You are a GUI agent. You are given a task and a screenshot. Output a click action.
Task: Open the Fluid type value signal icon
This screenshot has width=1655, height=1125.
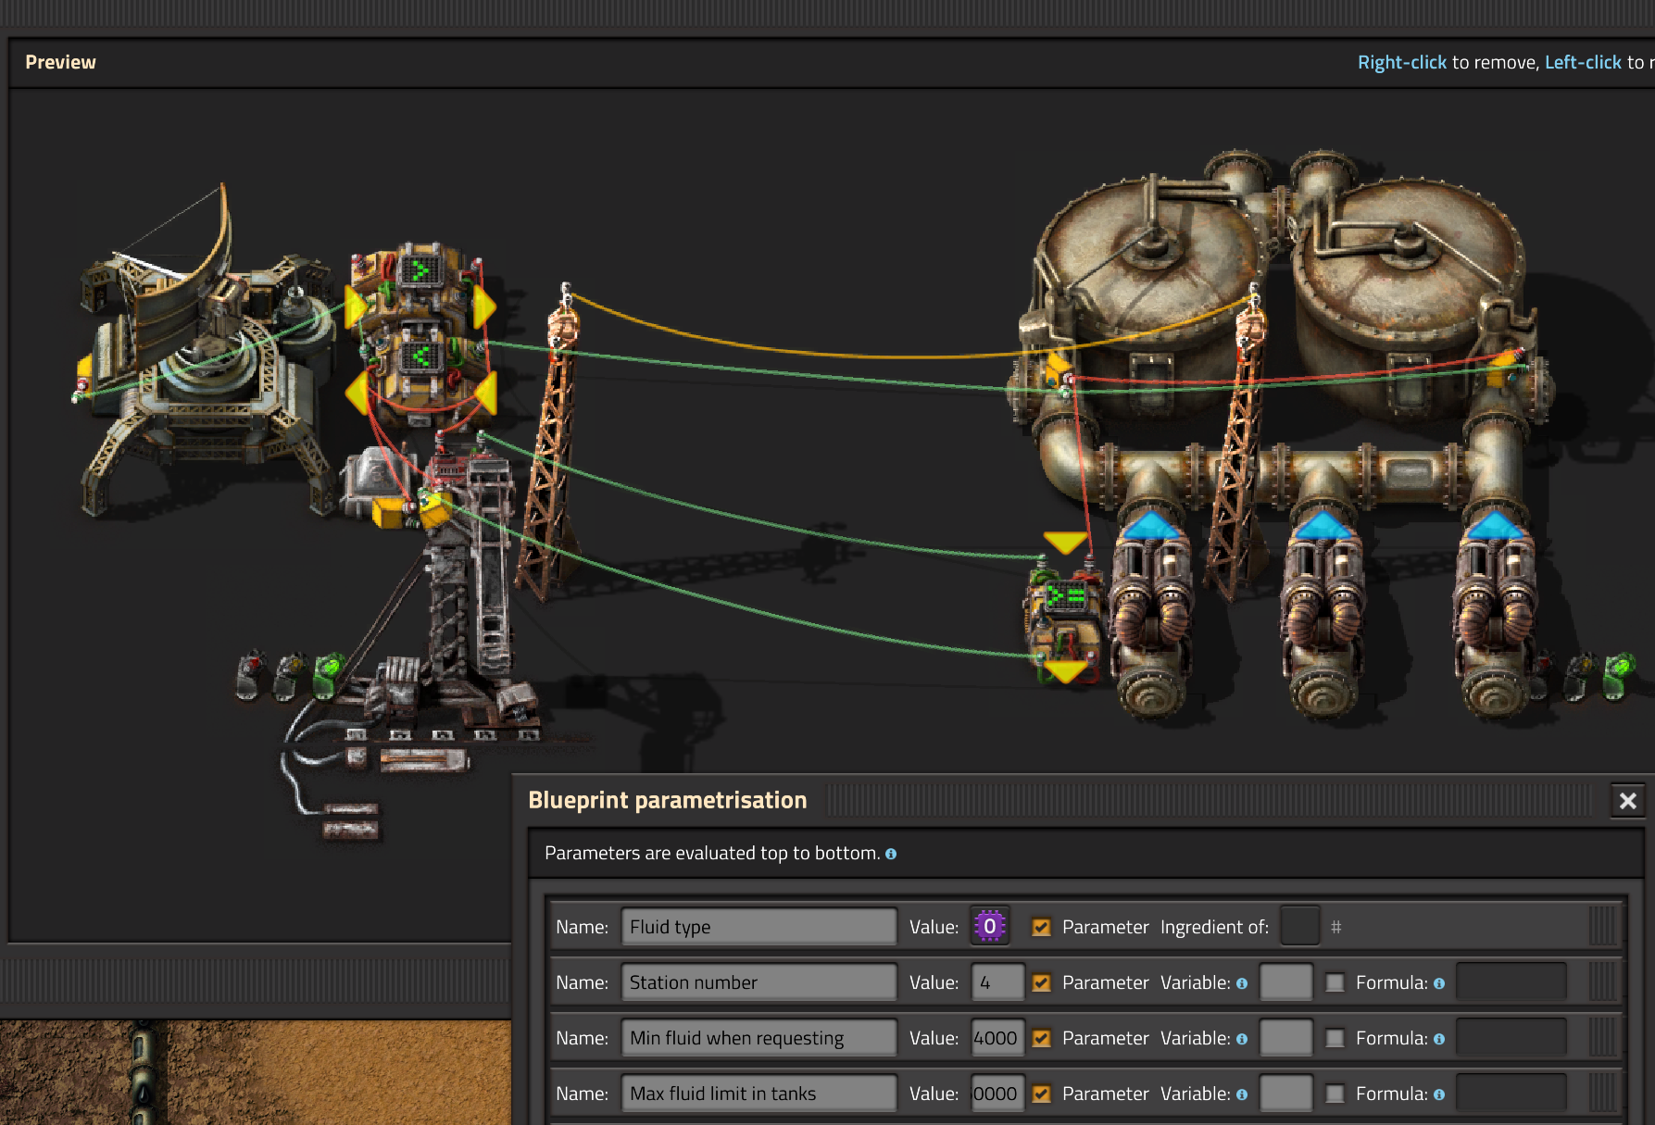tap(989, 926)
